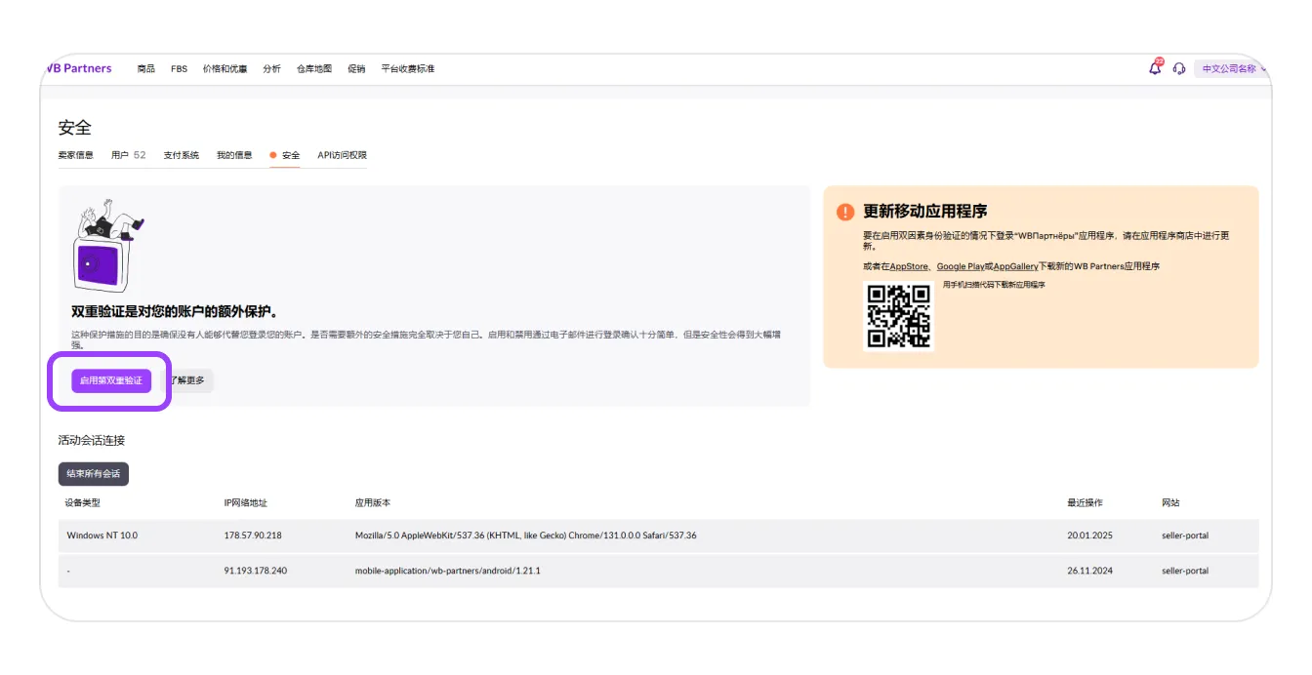The image size is (1312, 675).
Task: Switch to the 卖家信息 tab
Action: (75, 155)
